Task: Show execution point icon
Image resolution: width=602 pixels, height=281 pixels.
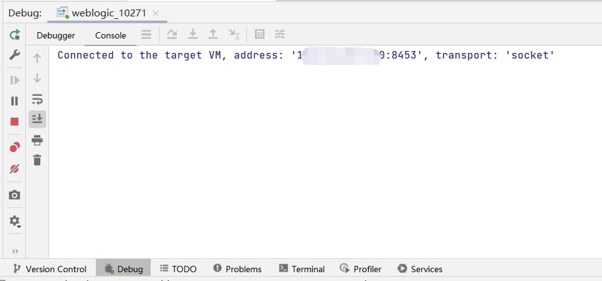Action: tap(146, 35)
